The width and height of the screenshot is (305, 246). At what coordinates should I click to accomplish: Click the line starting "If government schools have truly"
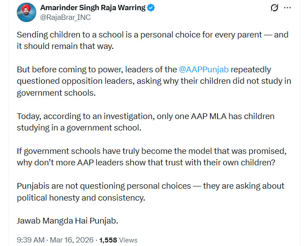(x=152, y=151)
